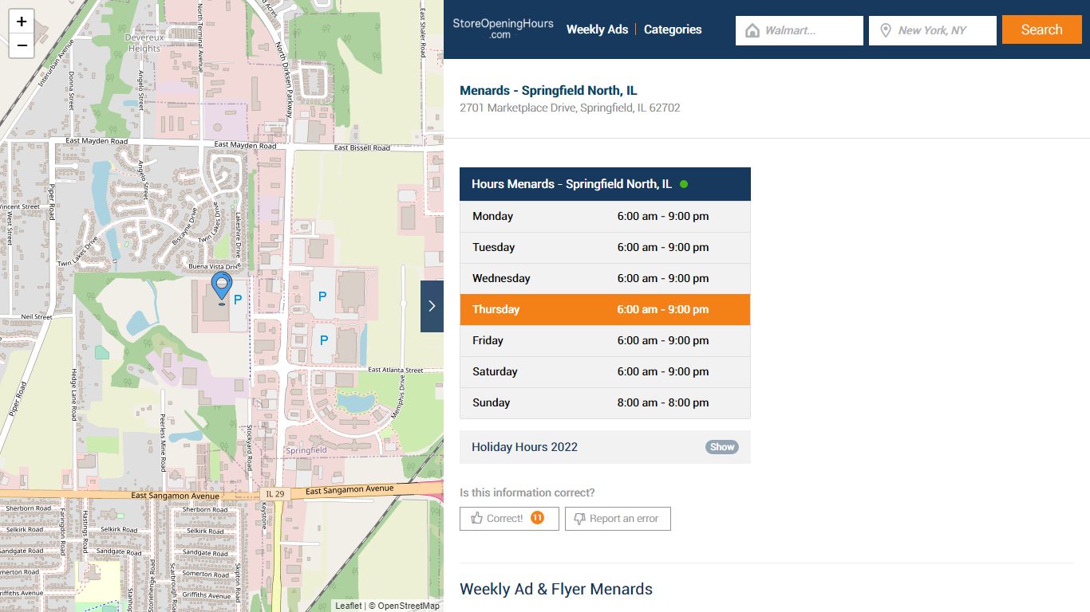Click the 'Is this information correct?' text
The width and height of the screenshot is (1090, 612).
[527, 492]
